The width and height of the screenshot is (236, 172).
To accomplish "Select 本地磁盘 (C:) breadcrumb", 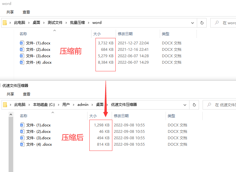I will [x=44, y=105].
